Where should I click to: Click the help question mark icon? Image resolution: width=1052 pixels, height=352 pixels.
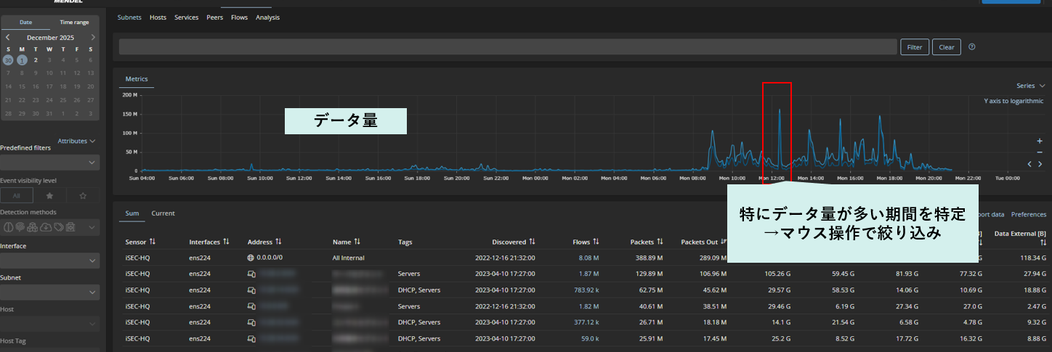pos(972,47)
